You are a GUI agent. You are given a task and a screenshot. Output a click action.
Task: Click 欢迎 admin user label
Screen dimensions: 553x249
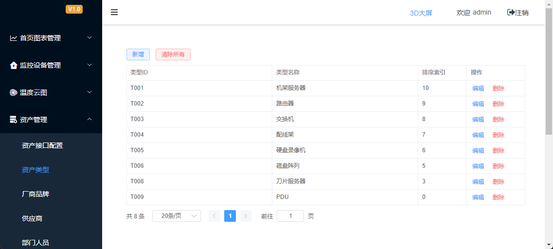click(x=474, y=12)
